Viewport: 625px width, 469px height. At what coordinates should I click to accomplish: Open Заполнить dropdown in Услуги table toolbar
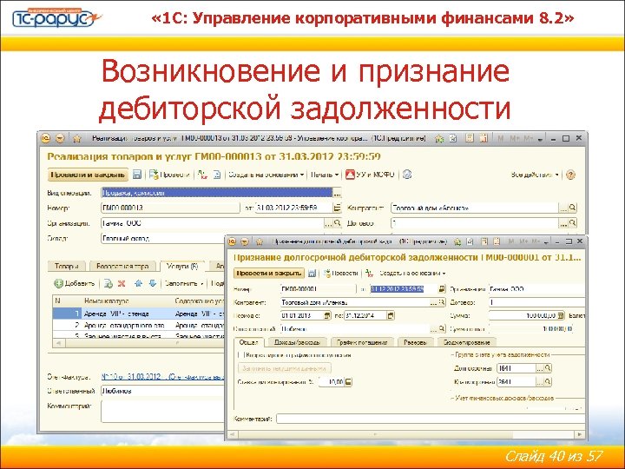pyautogui.click(x=184, y=283)
